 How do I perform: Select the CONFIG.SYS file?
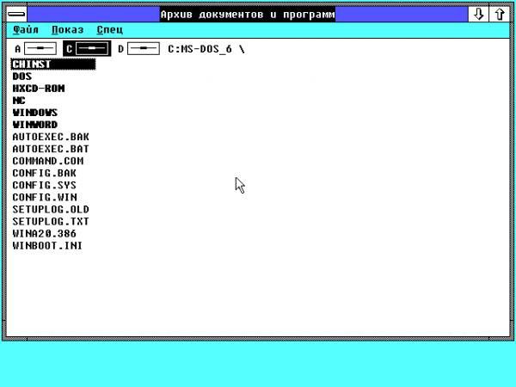[45, 184]
